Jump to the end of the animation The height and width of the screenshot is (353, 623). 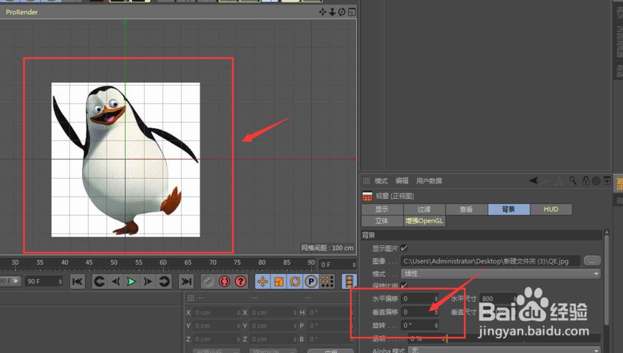click(x=186, y=281)
